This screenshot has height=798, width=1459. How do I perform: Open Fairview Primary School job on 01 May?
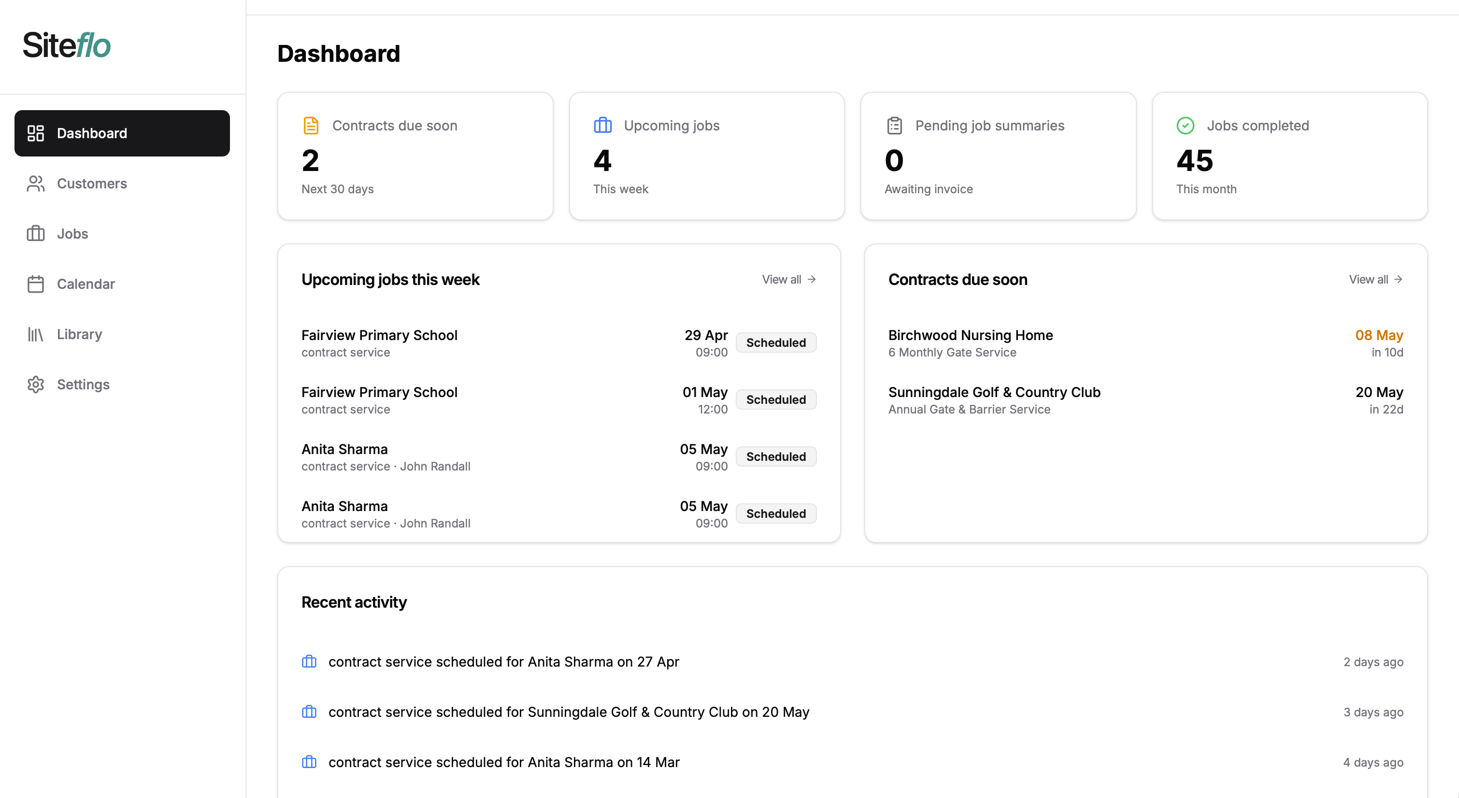559,400
